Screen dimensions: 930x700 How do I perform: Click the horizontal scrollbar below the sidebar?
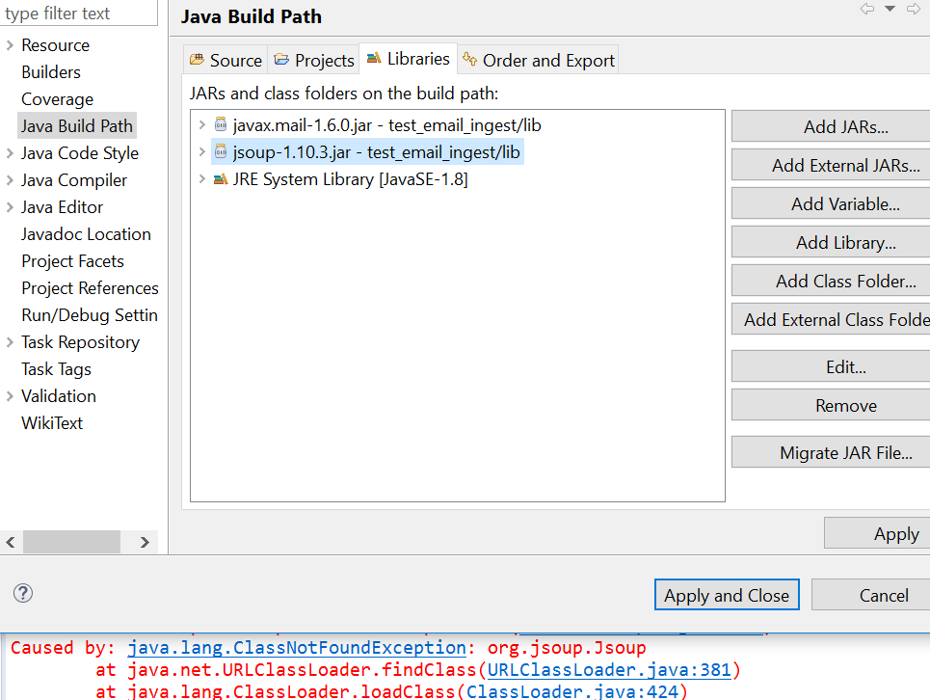[72, 542]
